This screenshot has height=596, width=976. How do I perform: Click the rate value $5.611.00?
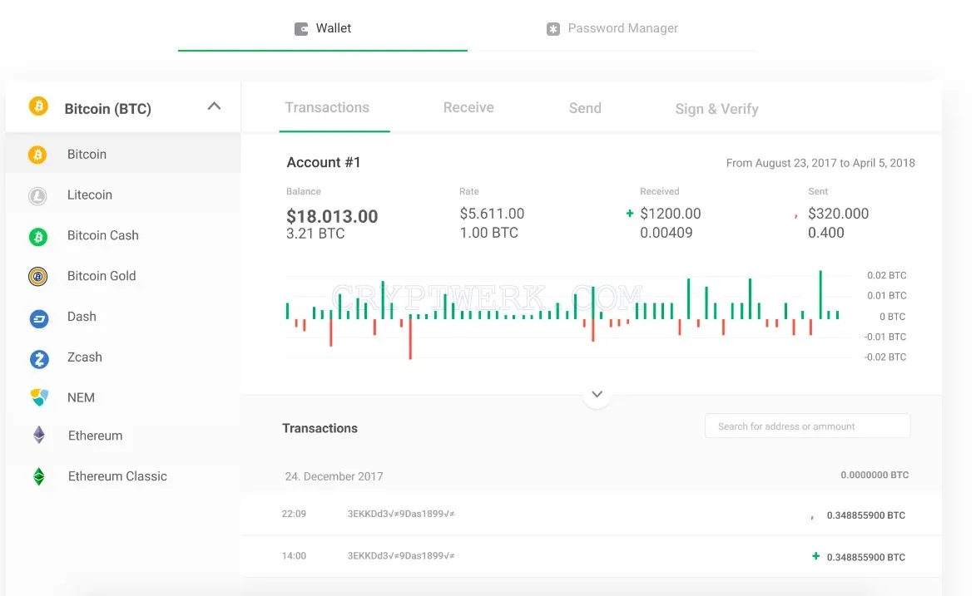(492, 214)
